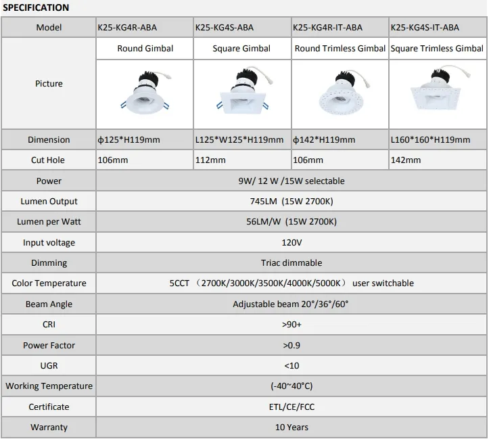Screen dimensions: 491x439
Task: Select the 9W/12W/15W selectable power value
Action: pos(291,181)
